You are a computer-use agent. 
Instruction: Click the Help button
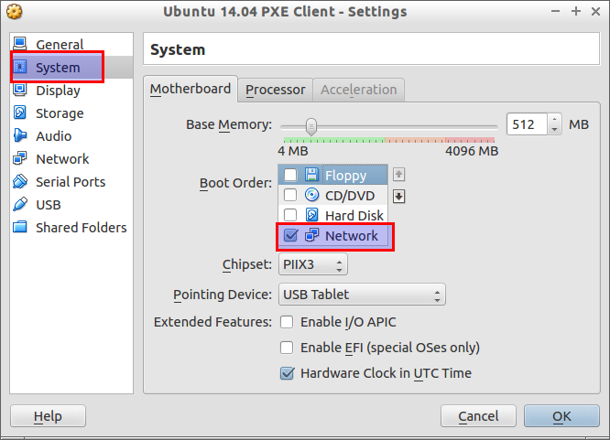(48, 416)
